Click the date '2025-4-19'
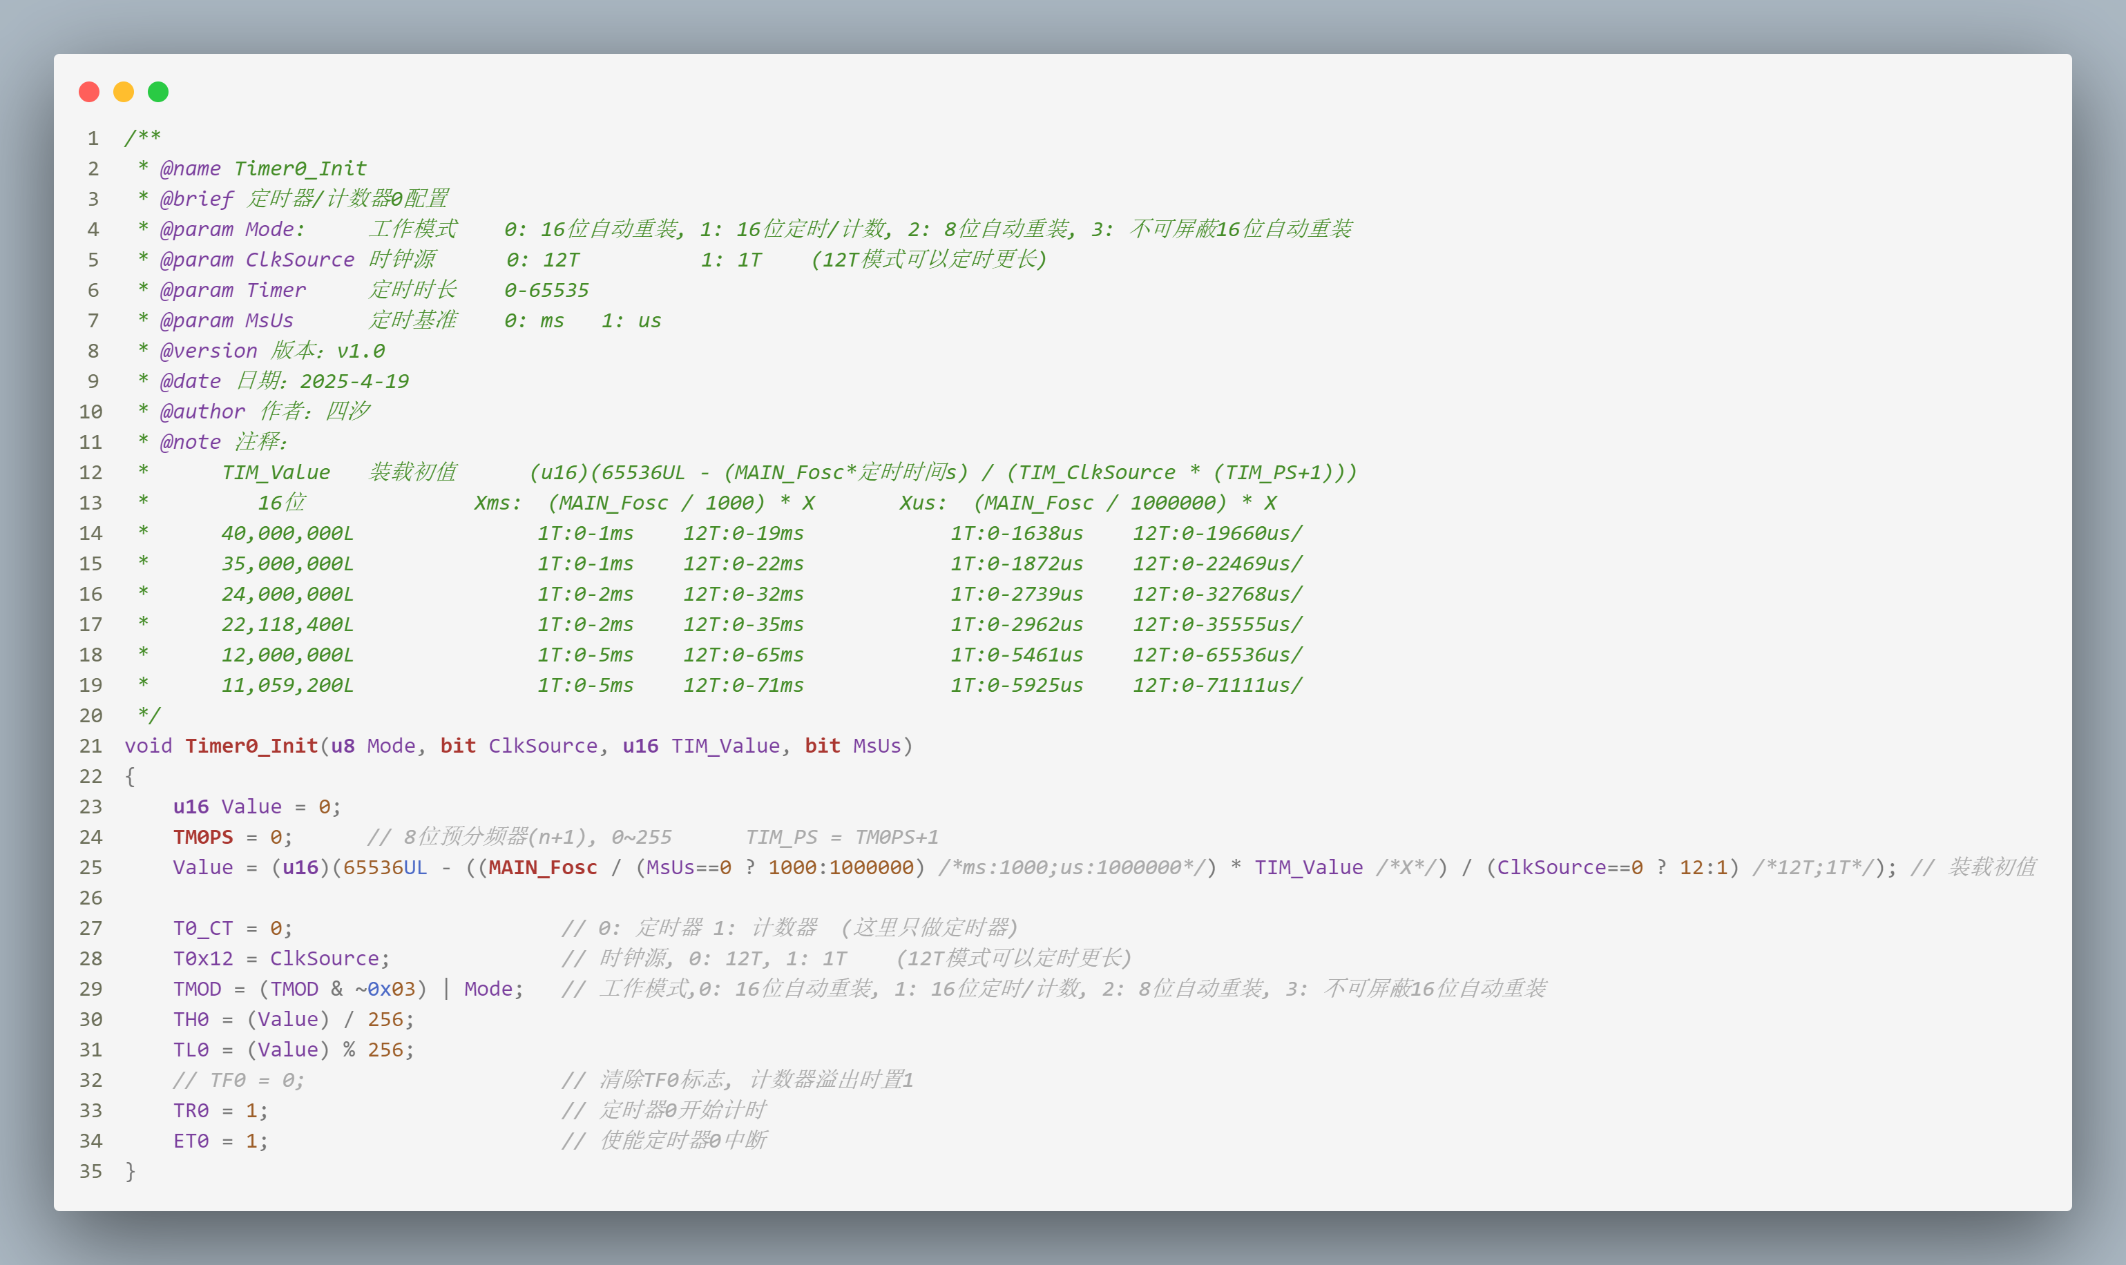 coord(354,381)
